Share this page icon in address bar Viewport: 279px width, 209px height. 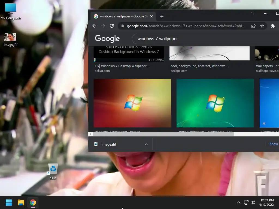253,26
